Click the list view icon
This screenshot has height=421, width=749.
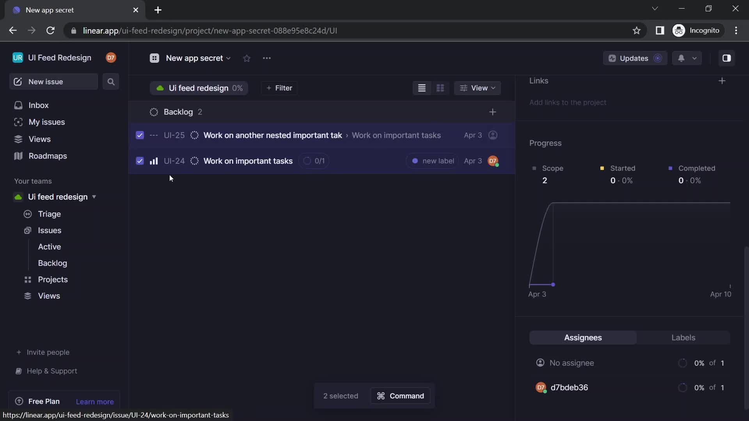point(422,87)
